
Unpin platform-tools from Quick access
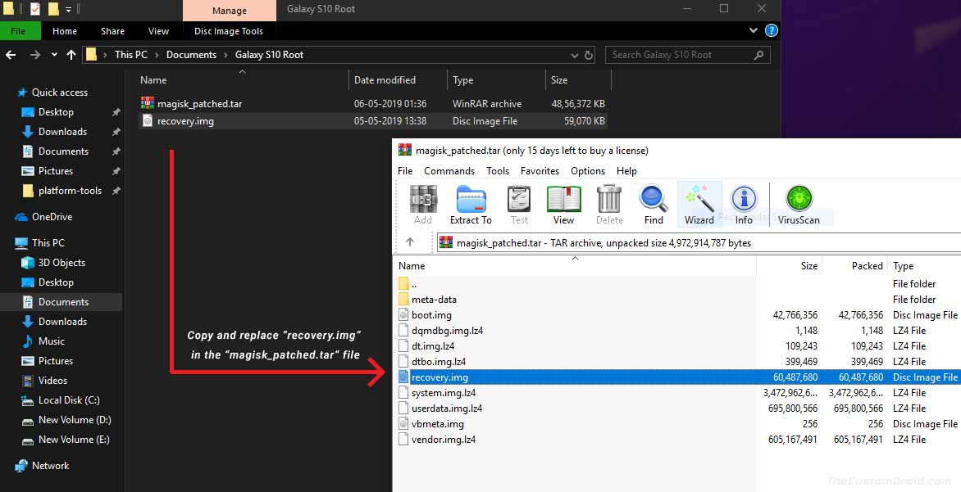point(116,190)
